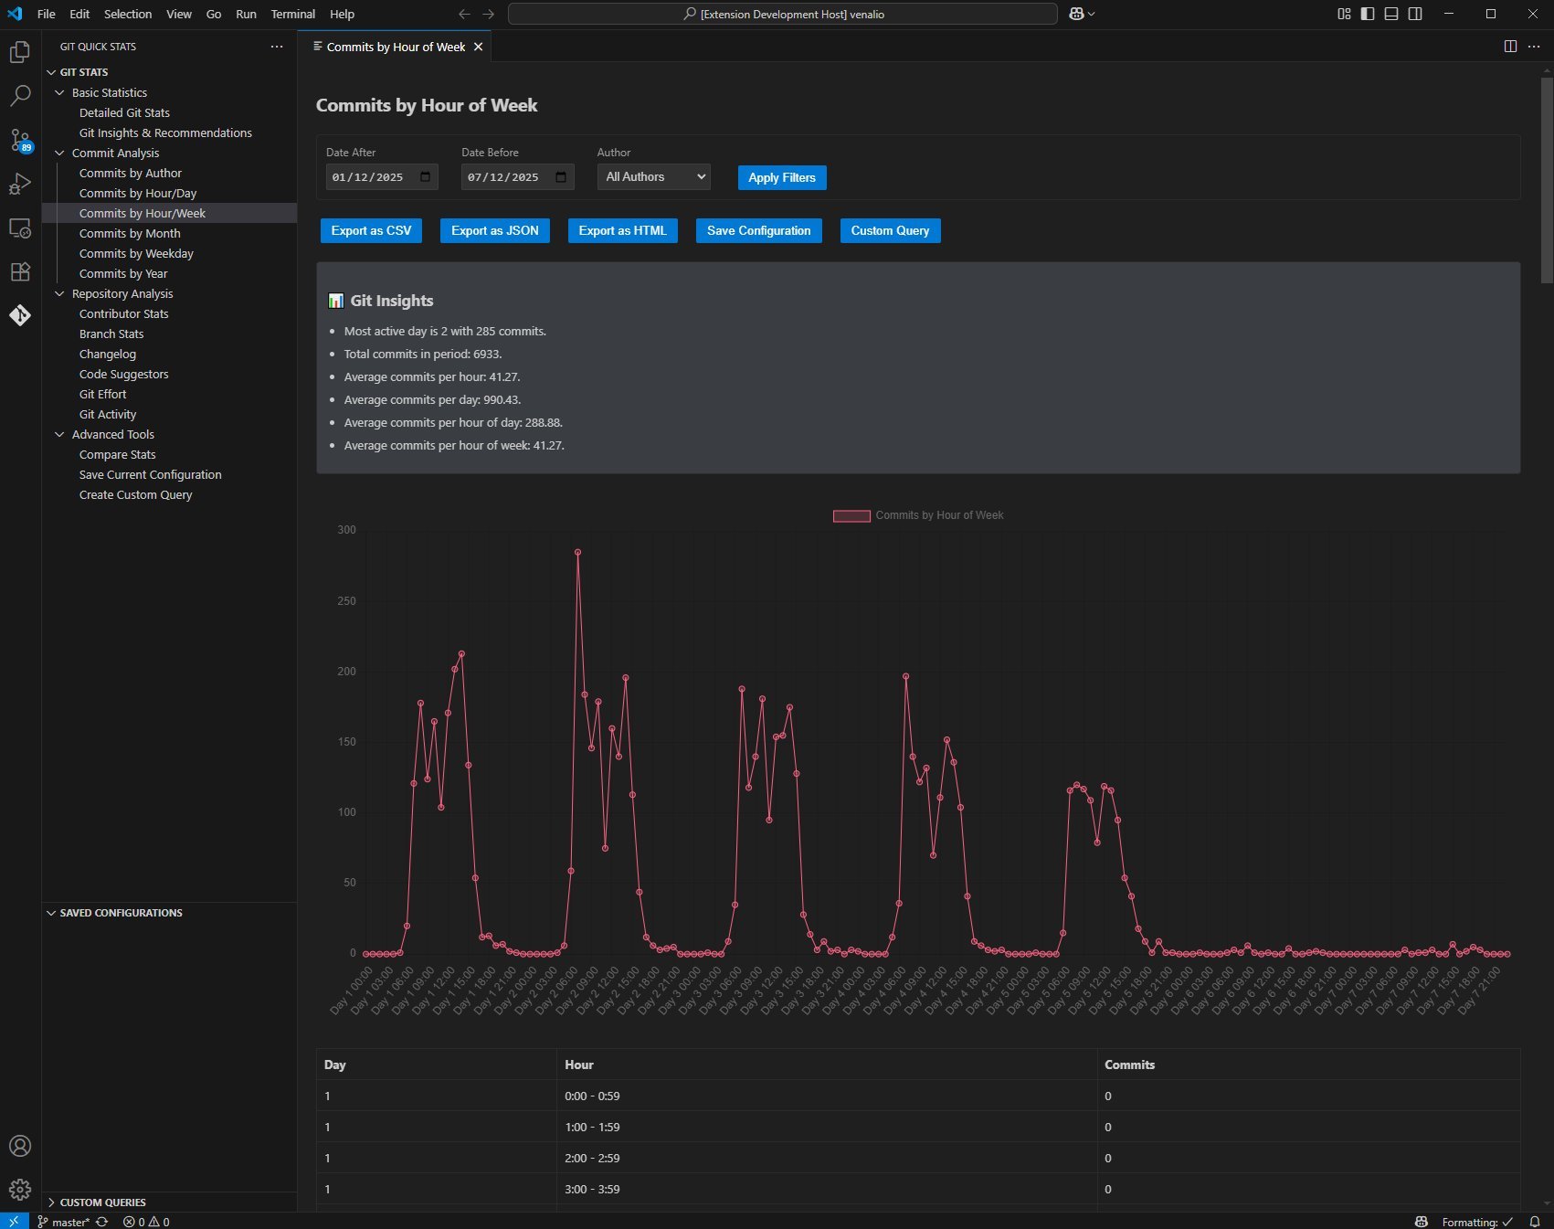
Task: Select Commits by Month in sidebar
Action: (x=130, y=234)
